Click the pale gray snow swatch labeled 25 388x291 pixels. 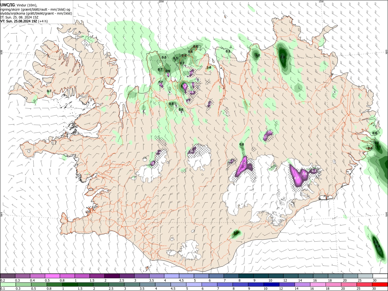[x=365, y=276]
